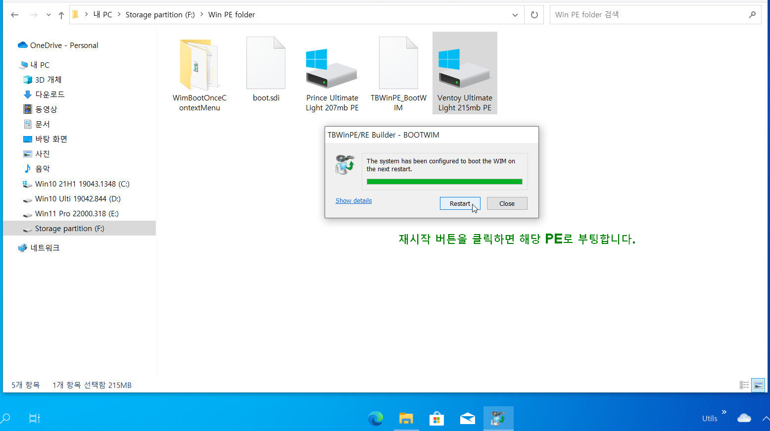770x431 pixels.
Task: Click the search magnifier icon
Action: coord(752,15)
